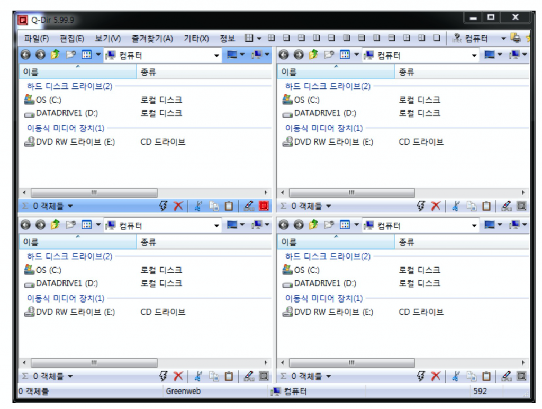Image resolution: width=542 pixels, height=409 pixels.
Task: Select the sixth pane-layout icon
Action: click(346, 38)
